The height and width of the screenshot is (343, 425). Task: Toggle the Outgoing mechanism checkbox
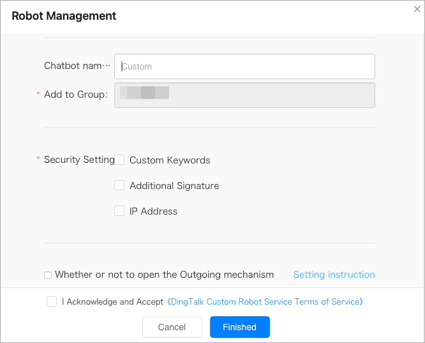(48, 275)
